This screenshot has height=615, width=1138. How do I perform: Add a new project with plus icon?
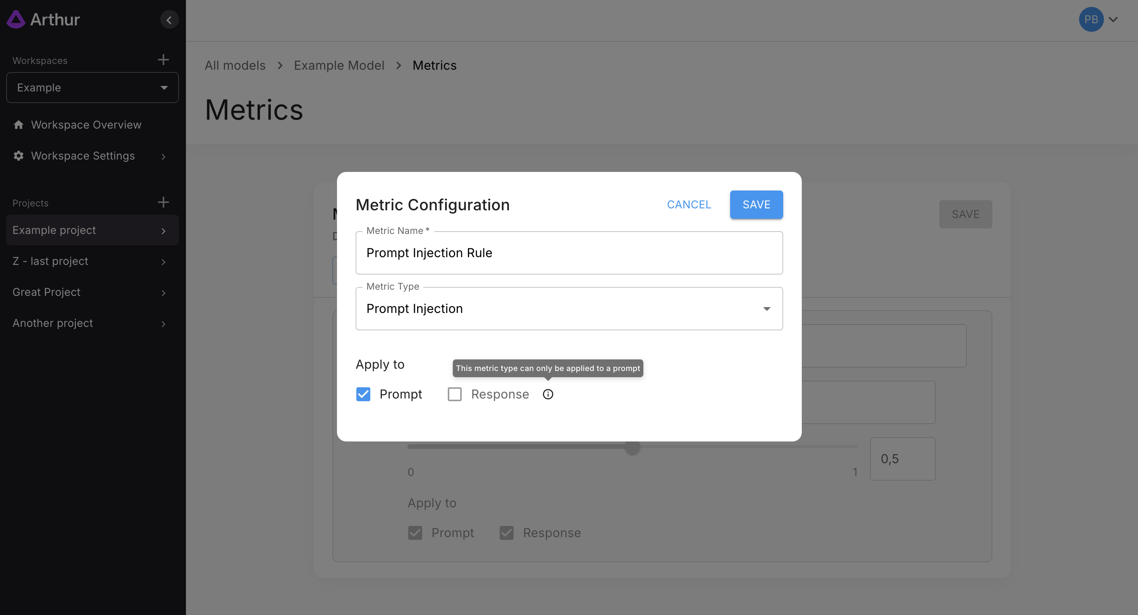pyautogui.click(x=163, y=202)
